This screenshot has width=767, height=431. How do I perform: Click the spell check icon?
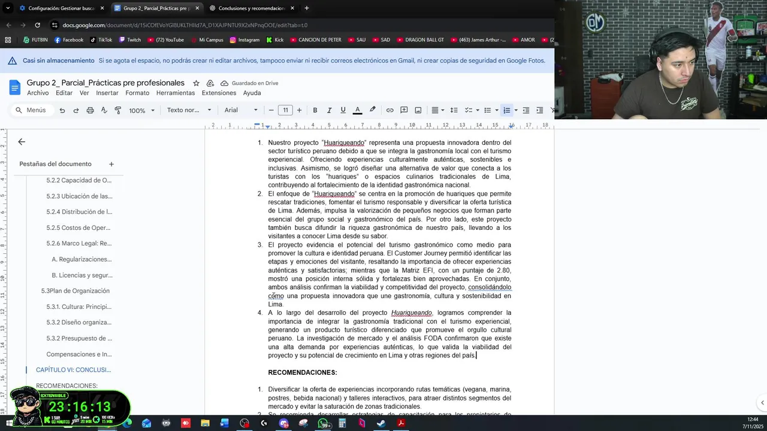pyautogui.click(x=104, y=110)
